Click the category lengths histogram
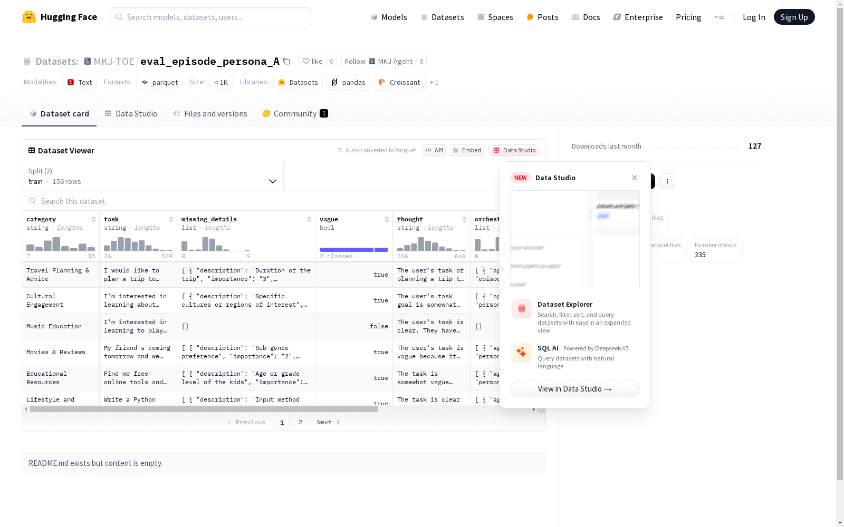The width and height of the screenshot is (844, 527). point(61,244)
